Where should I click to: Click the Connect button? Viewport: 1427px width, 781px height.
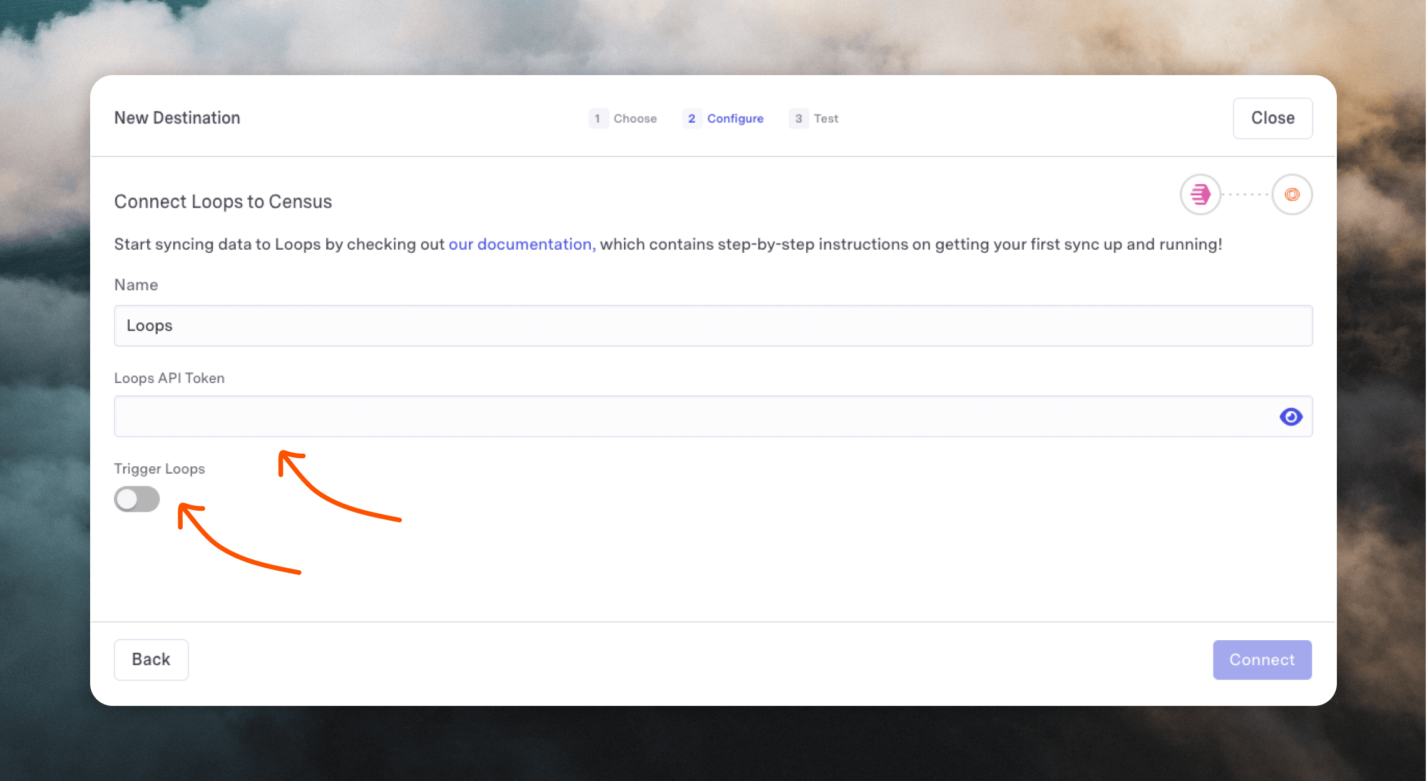1262,660
